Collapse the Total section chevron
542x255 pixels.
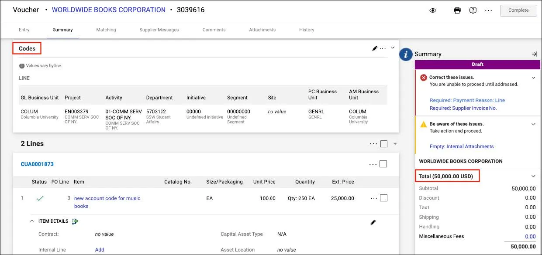[533, 176]
